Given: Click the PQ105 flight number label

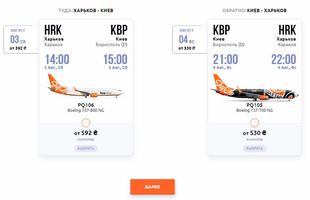Looking at the screenshot, I should 254,105.
